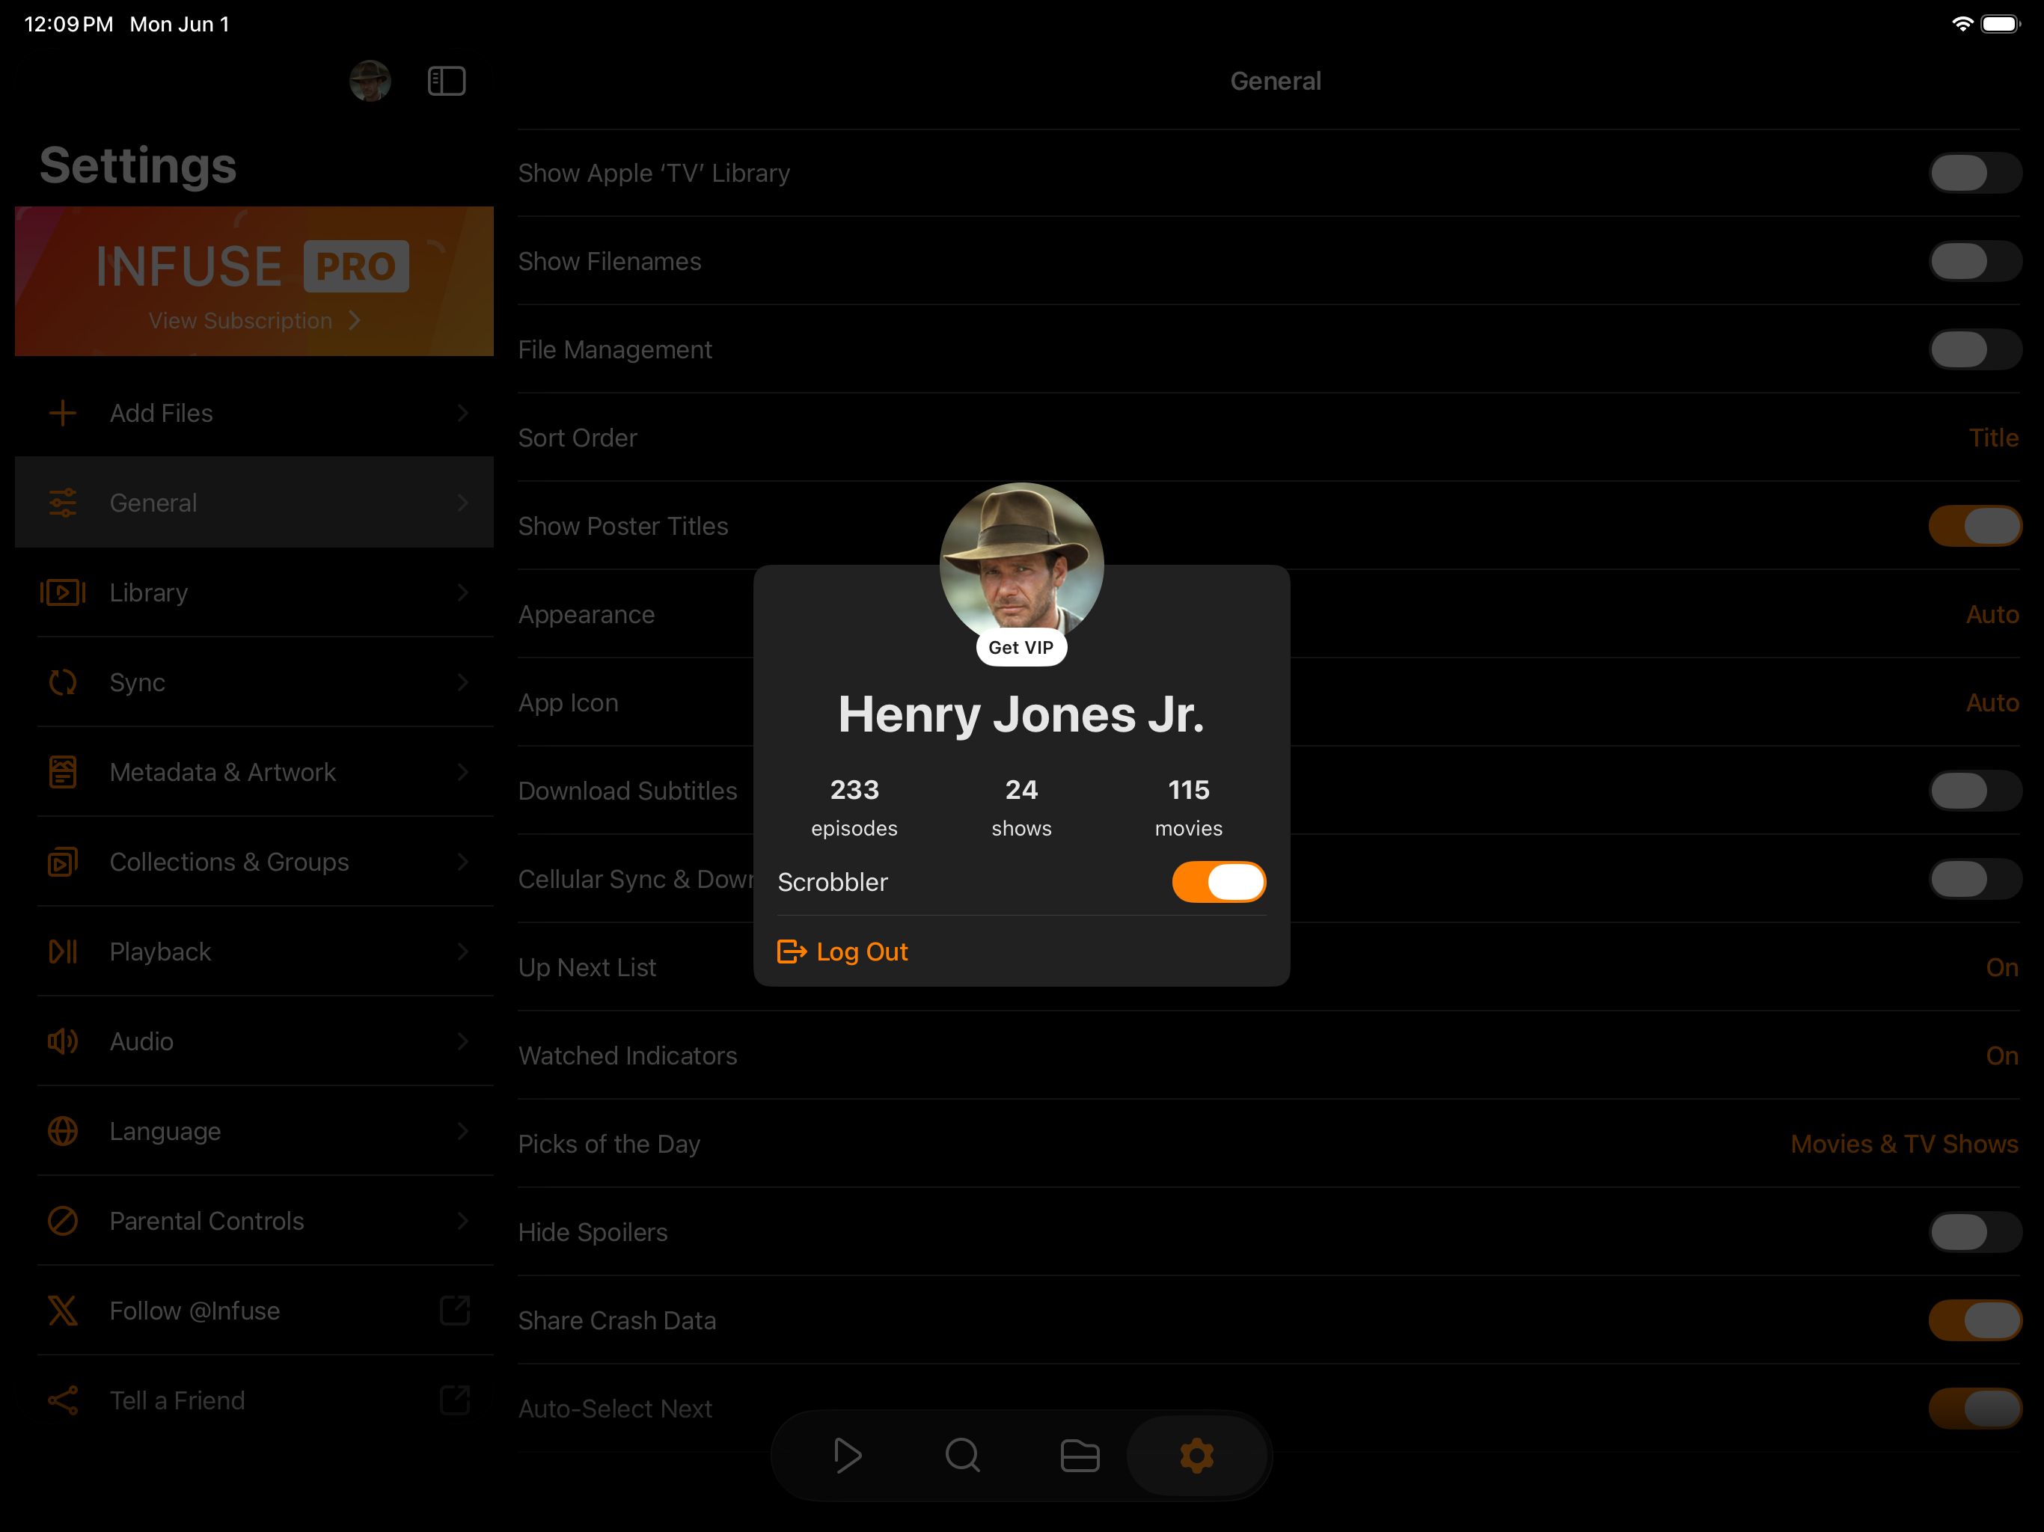
Task: Open external link icon beside Follow @Infuse
Action: tap(455, 1309)
